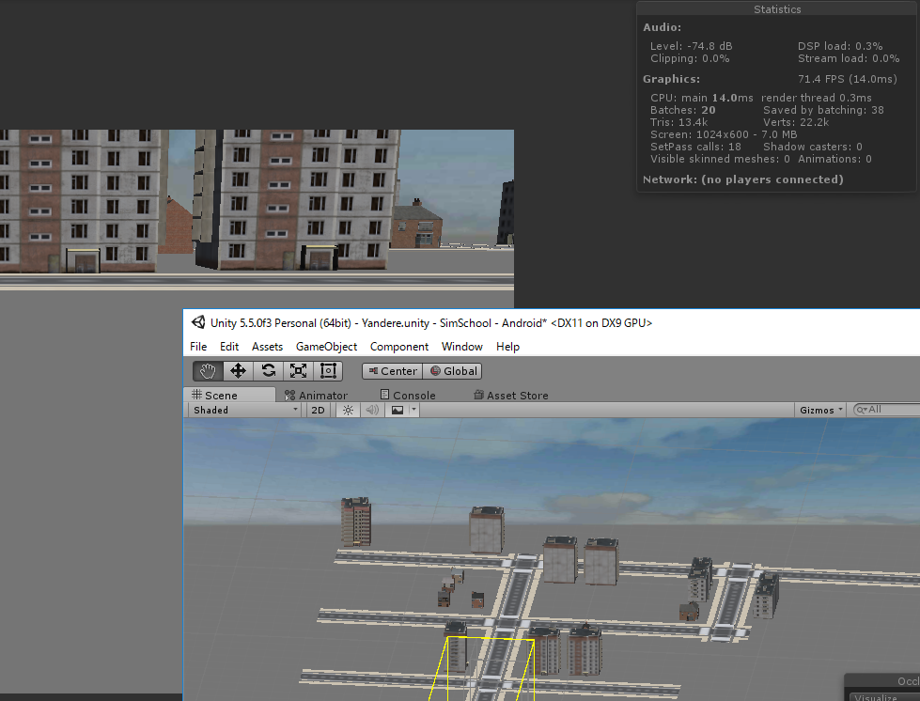
Task: Select the Hand tool
Action: (208, 371)
